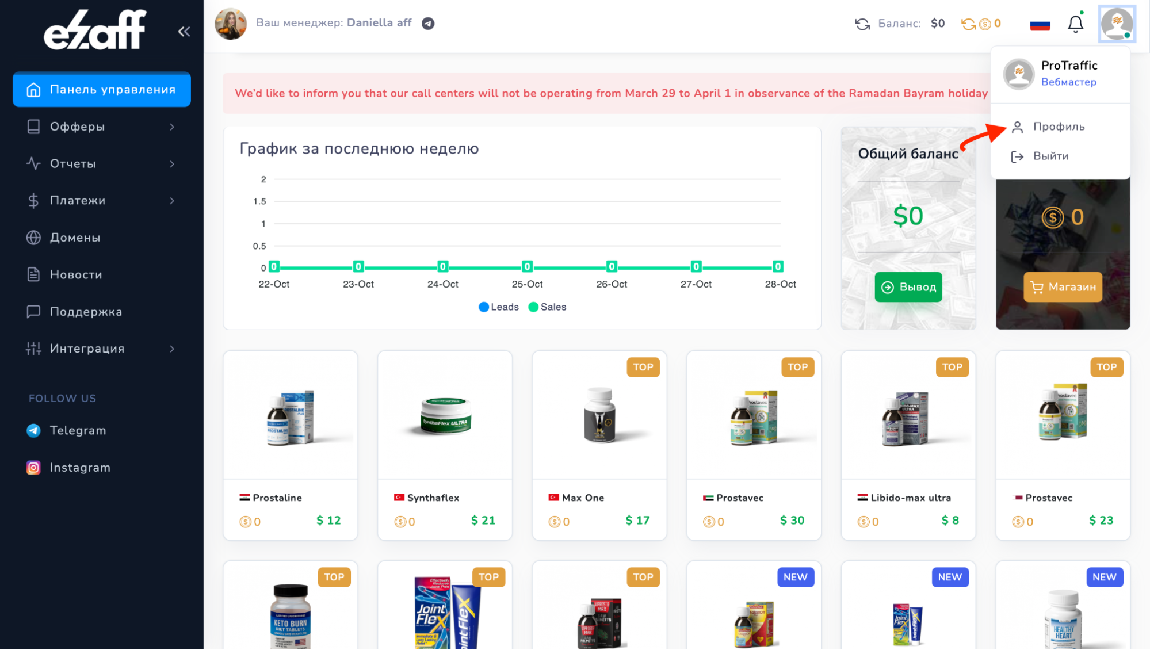Toggle Sales series in chart legend
This screenshot has width=1150, height=650.
[547, 307]
